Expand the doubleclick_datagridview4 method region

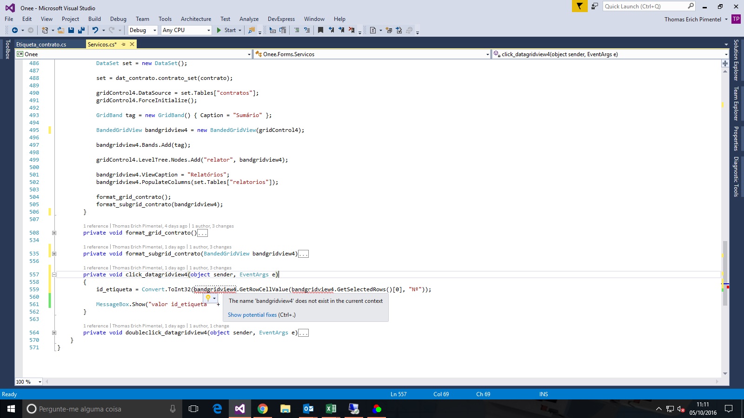pyautogui.click(x=54, y=333)
